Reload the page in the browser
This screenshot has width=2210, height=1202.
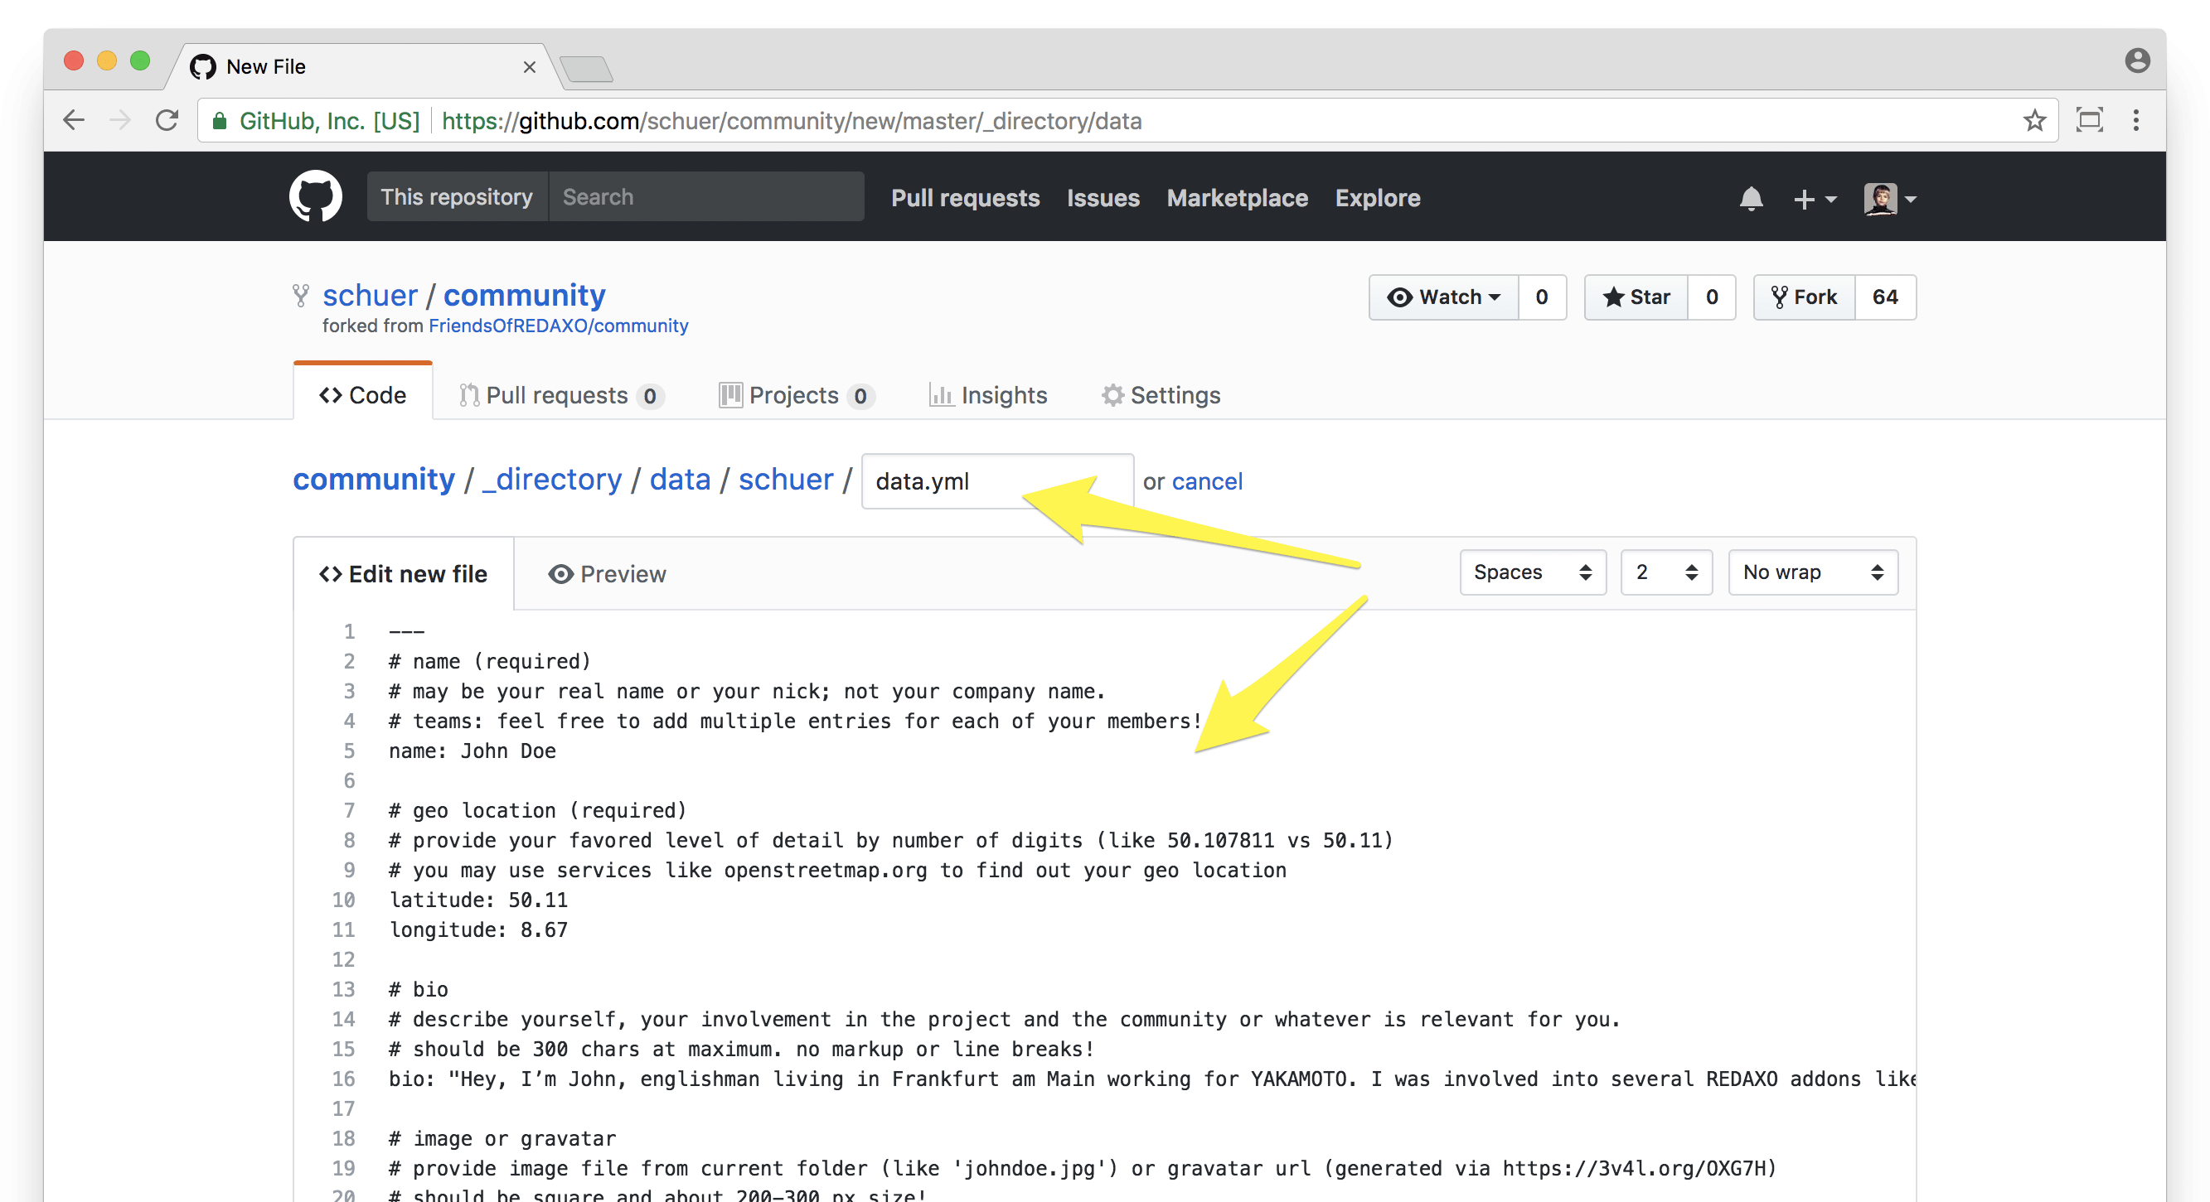[167, 121]
